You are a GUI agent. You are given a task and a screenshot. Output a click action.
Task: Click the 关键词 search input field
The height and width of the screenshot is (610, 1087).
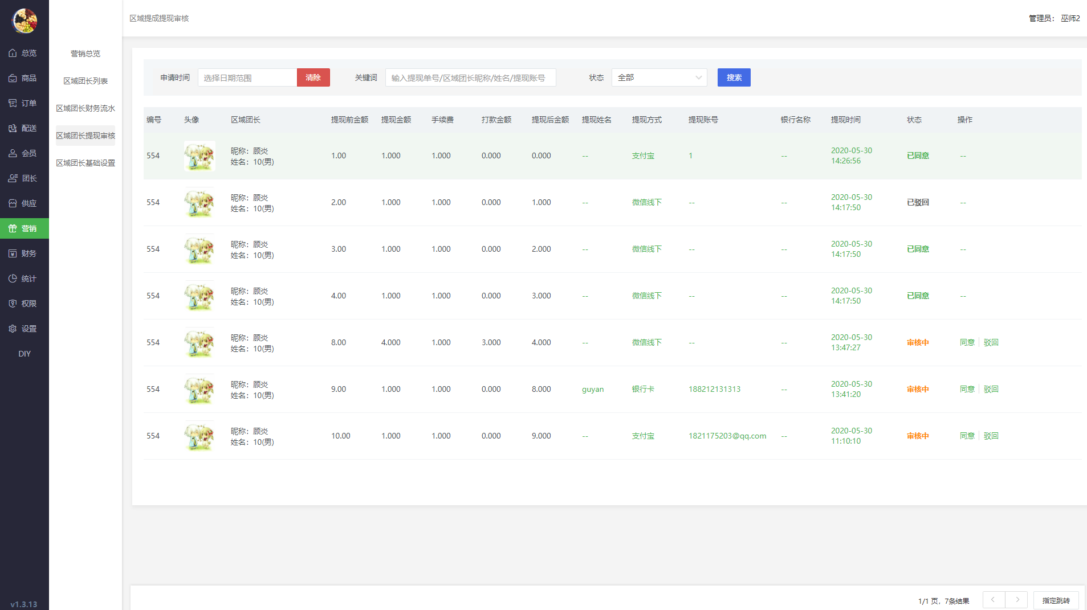click(x=470, y=77)
